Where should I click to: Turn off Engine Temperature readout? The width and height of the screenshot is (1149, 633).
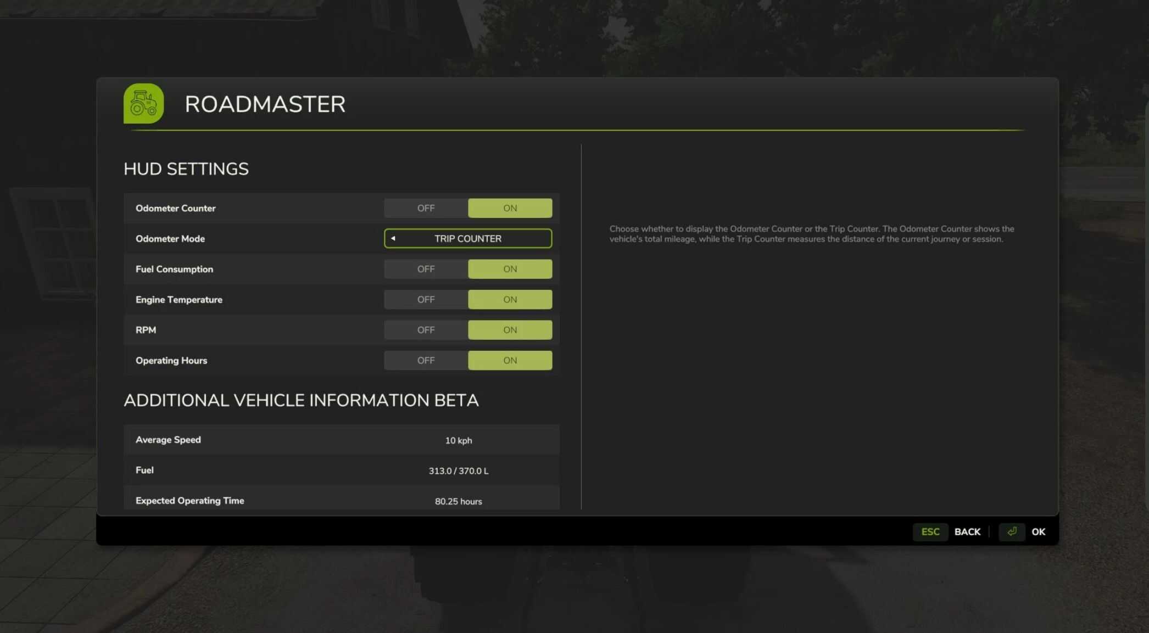point(425,299)
